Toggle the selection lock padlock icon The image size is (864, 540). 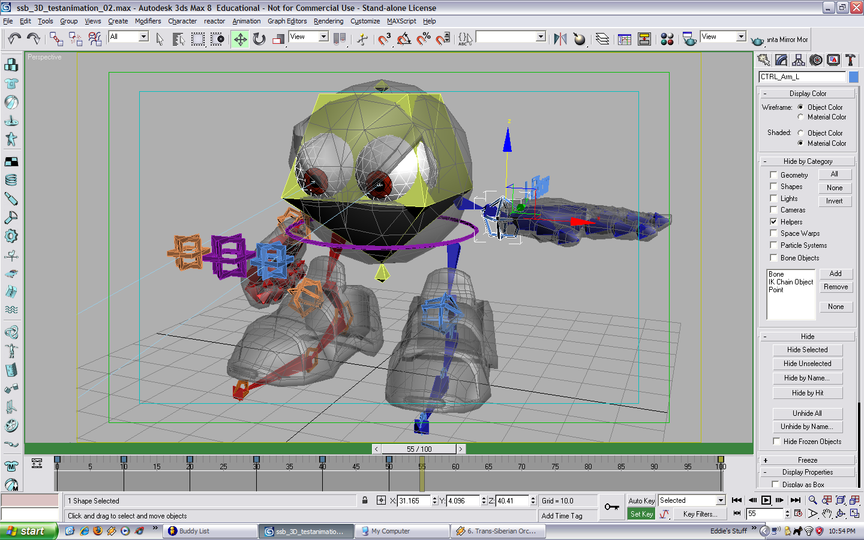pos(365,500)
